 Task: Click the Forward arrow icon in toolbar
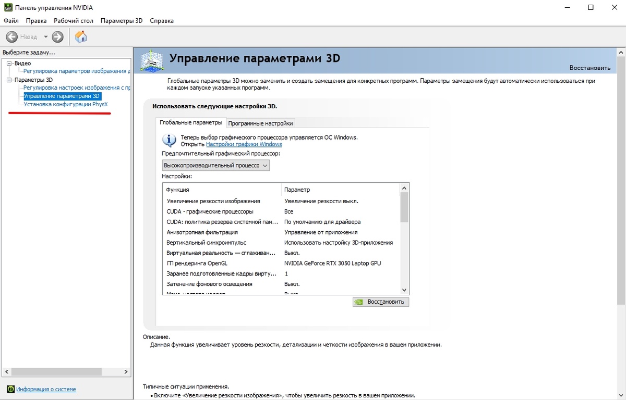pyautogui.click(x=57, y=36)
